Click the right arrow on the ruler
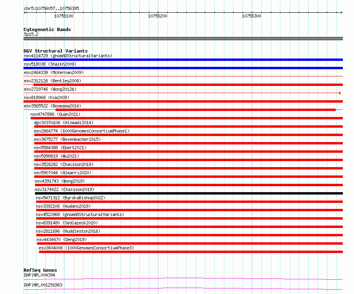The height and width of the screenshot is (294, 354). (x=341, y=12)
